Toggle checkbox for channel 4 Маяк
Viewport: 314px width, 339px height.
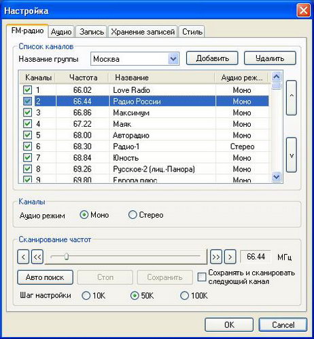27,123
